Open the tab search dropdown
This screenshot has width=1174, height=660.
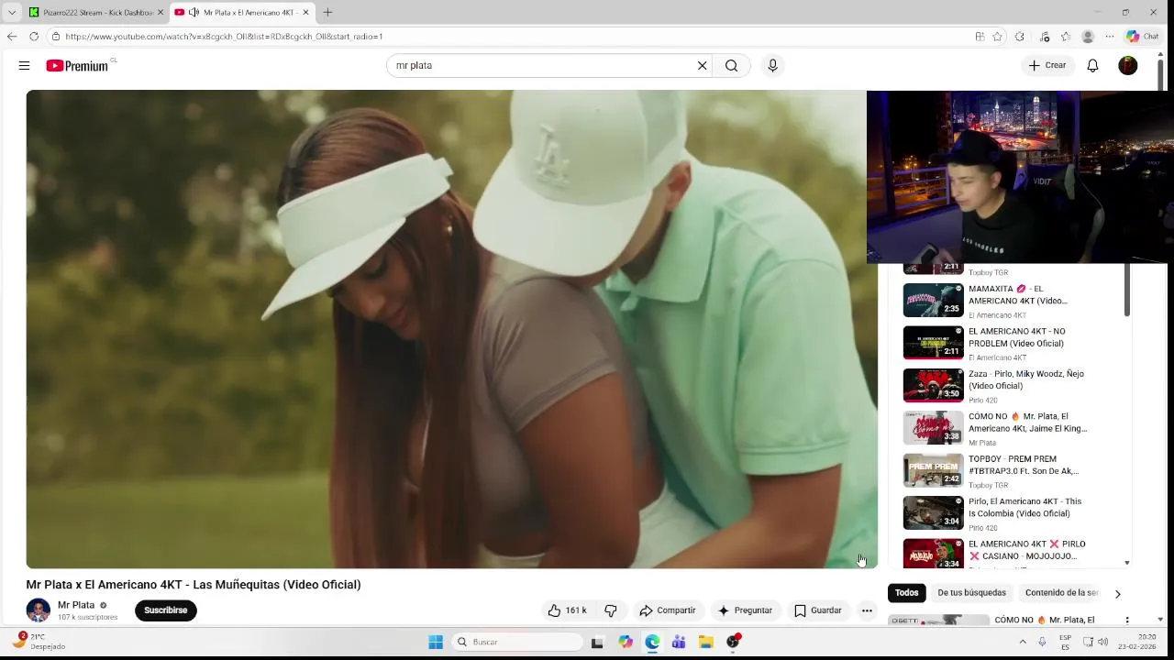(x=11, y=12)
